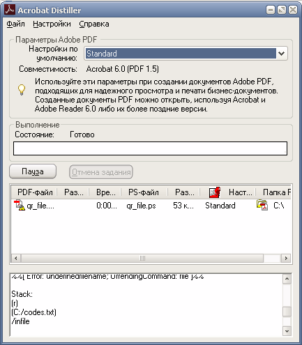Click the log scroll down arrow
The width and height of the screenshot is (302, 345).
tap(287, 331)
